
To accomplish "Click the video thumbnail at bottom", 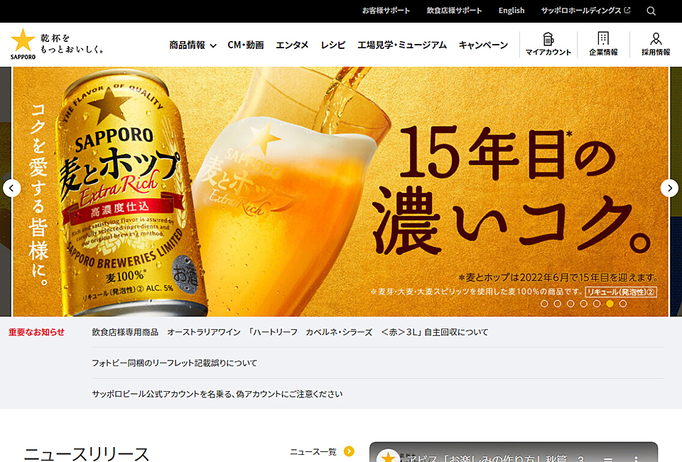I will (x=513, y=452).
